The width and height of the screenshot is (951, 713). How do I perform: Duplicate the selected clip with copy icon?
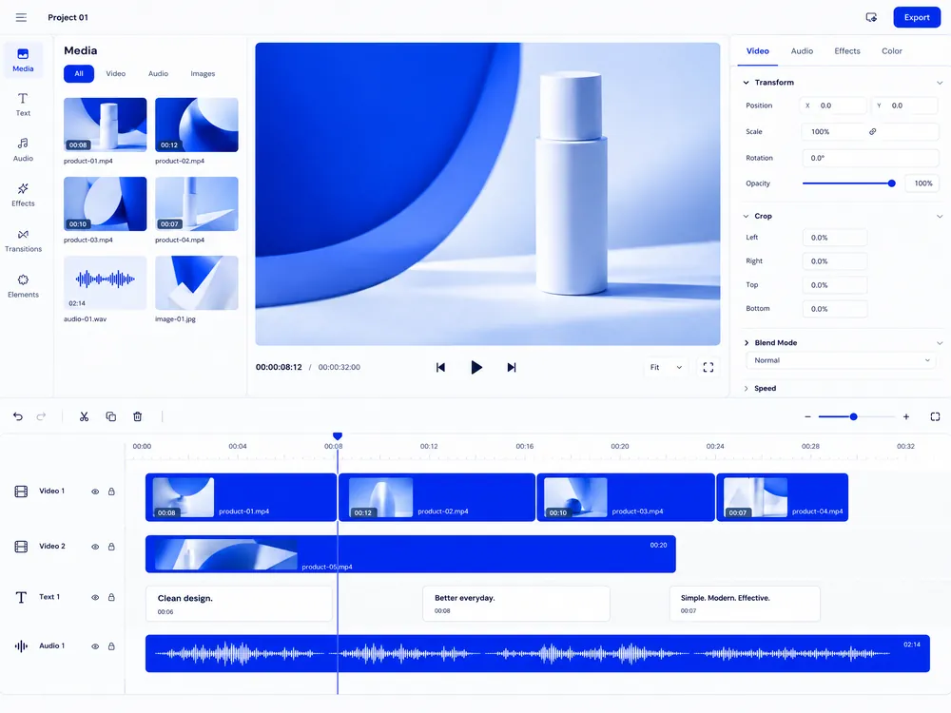click(x=111, y=416)
